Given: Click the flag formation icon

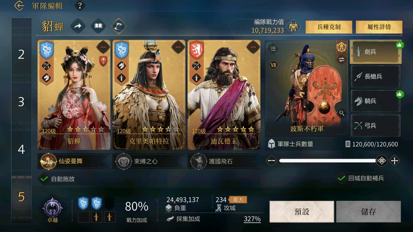Looking at the screenshot, I should [x=119, y=26].
